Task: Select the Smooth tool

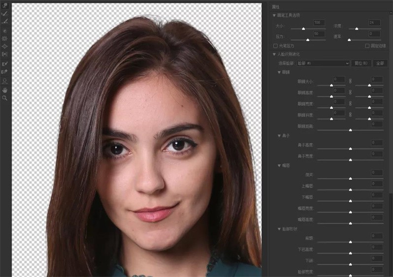Action: (4, 22)
